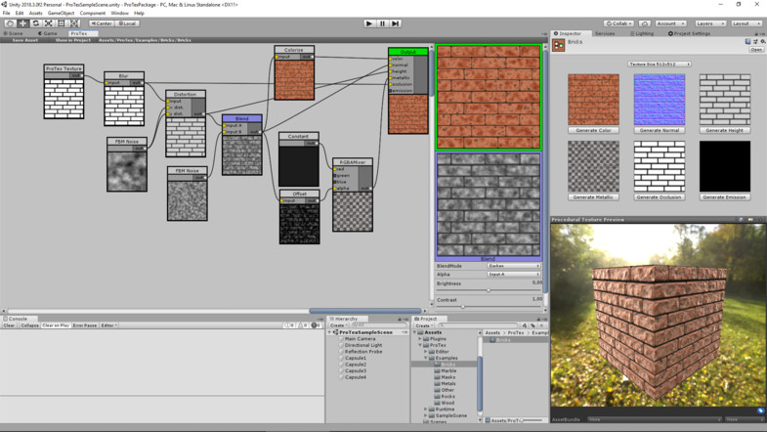Viewport: 767px width, 432px height.
Task: Click the console error count icon
Action: (x=316, y=325)
